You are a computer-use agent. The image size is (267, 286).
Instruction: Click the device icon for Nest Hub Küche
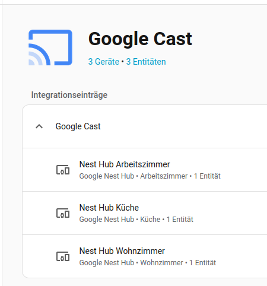coord(63,213)
